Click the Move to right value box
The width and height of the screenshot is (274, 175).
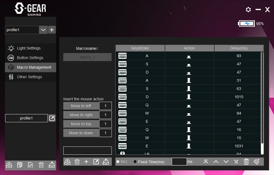click(x=105, y=115)
